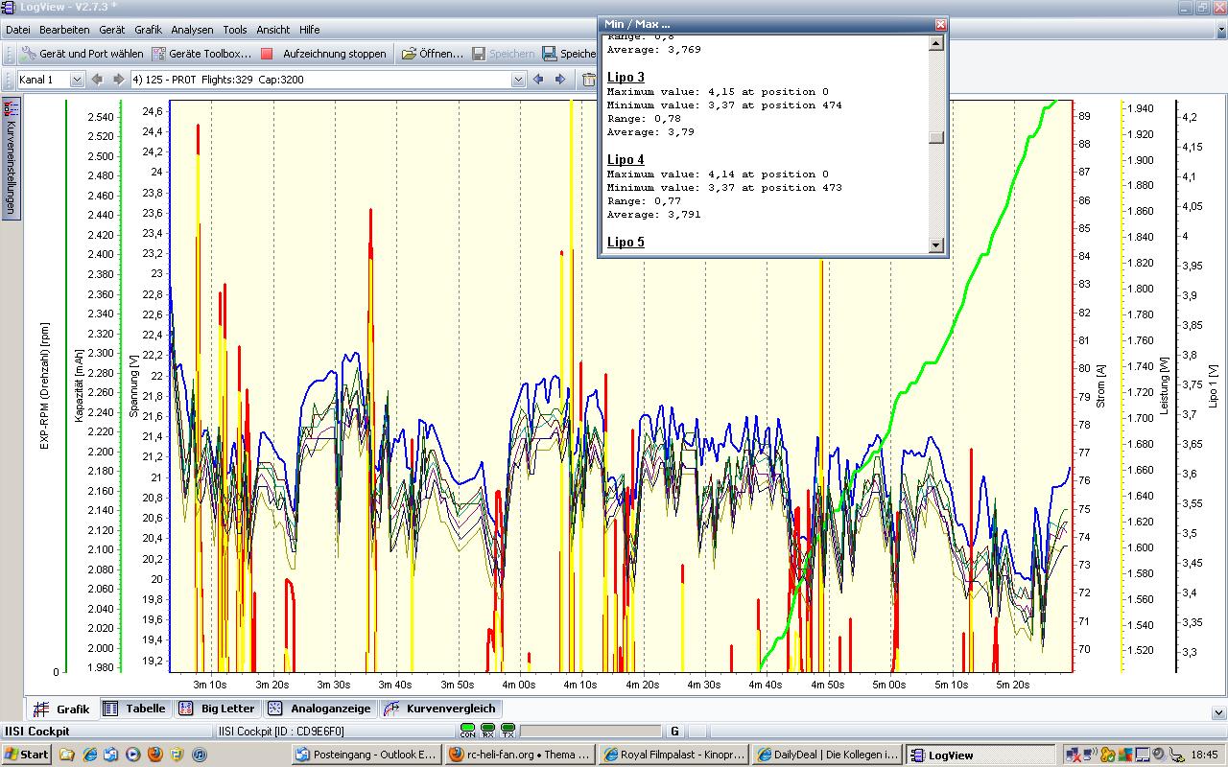This screenshot has height=767, width=1228.
Task: Click LogView taskbar button
Action: pos(979,755)
